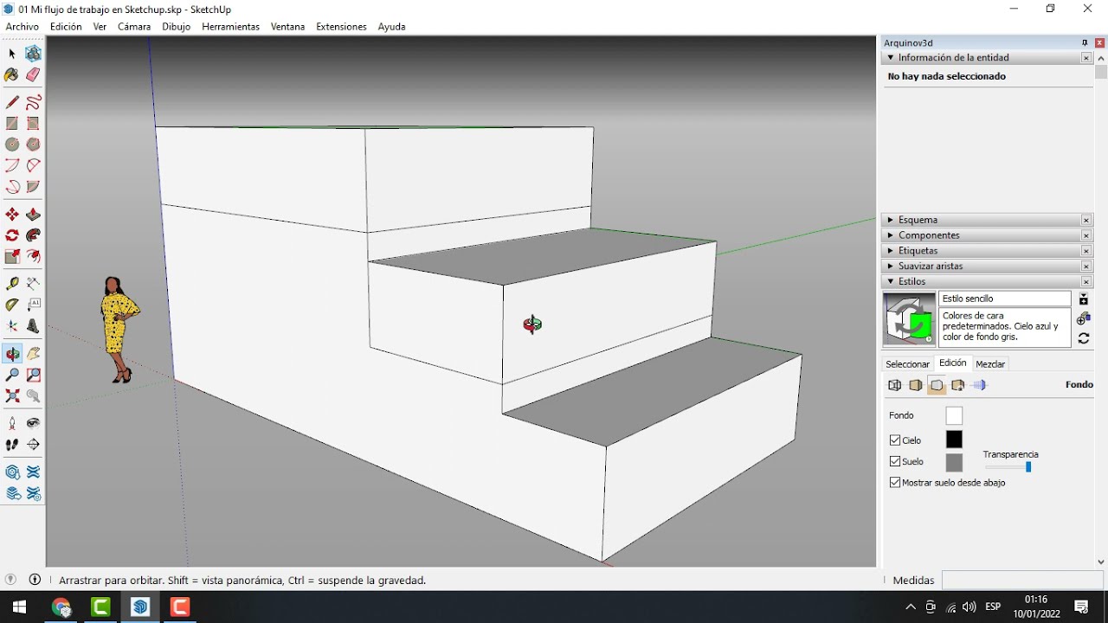
Task: Select the Freehand curve tool
Action: coord(33,102)
